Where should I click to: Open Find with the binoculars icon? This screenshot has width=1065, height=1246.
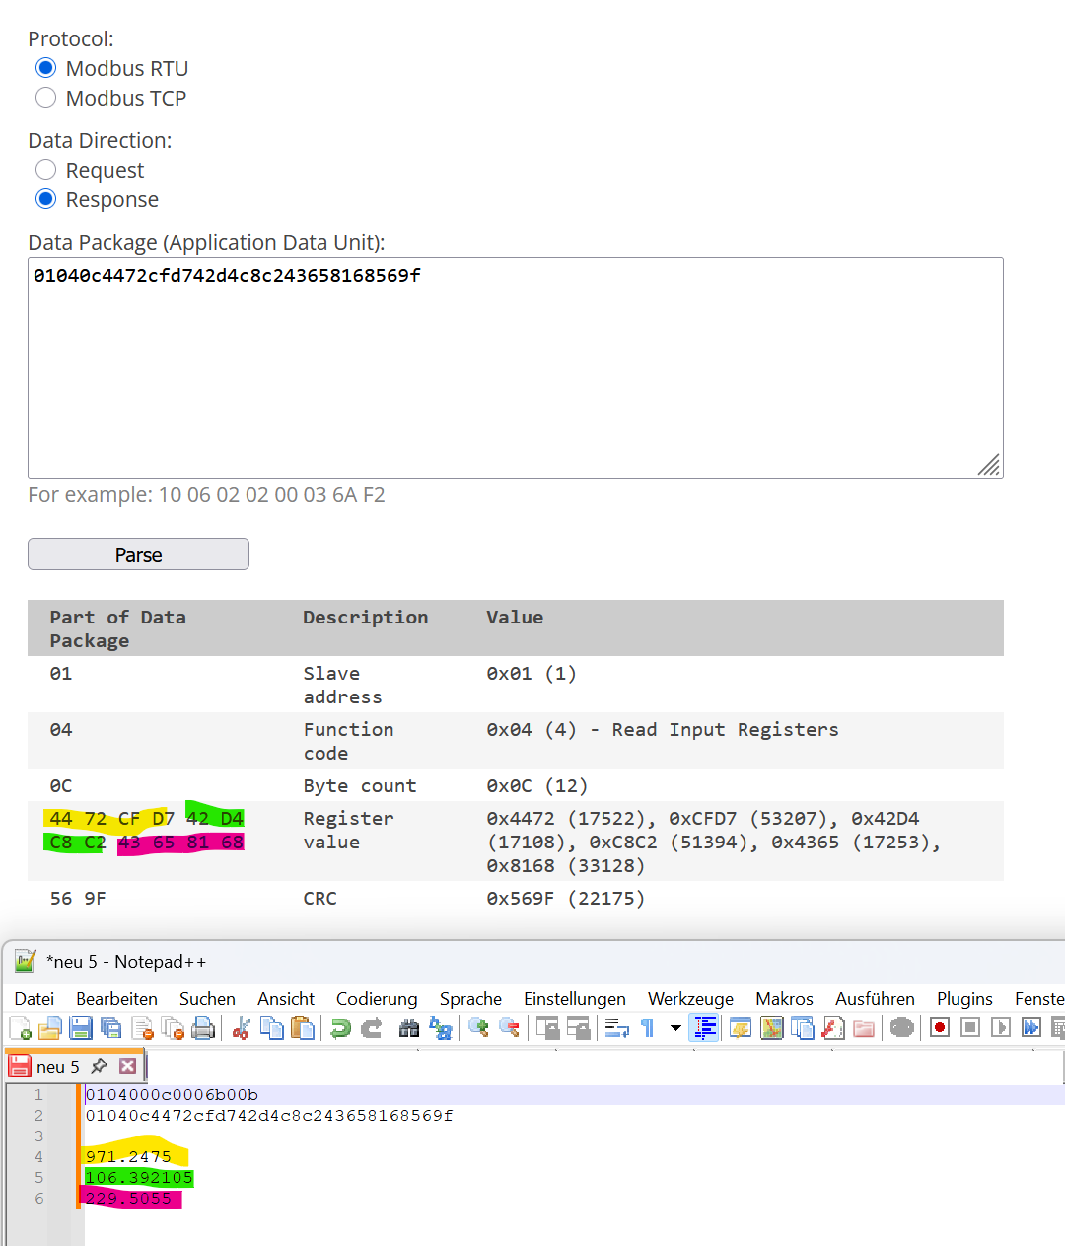tap(409, 1028)
